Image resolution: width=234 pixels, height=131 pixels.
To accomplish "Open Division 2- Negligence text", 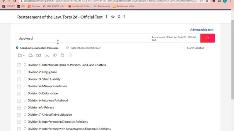I will (42, 72).
